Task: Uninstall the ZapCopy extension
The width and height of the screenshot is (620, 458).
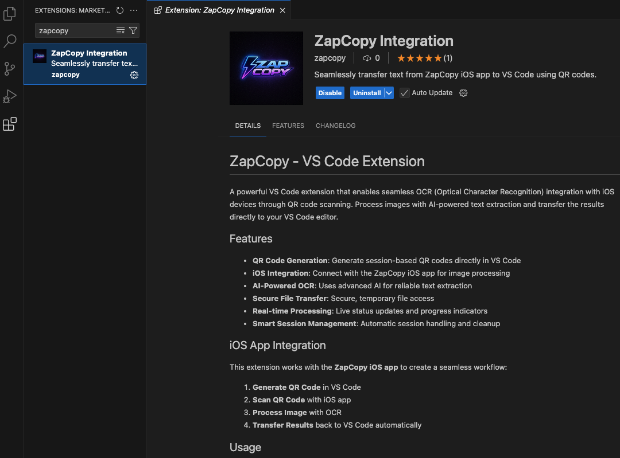Action: click(x=367, y=93)
